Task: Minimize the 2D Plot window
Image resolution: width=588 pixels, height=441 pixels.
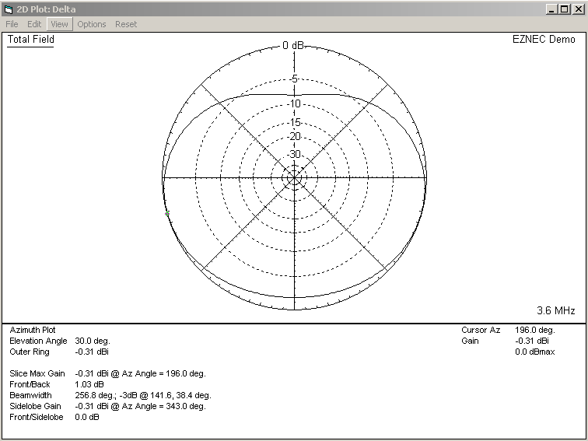Action: click(x=550, y=9)
